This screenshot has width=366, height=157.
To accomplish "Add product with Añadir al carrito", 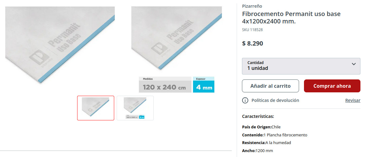I will (270, 86).
